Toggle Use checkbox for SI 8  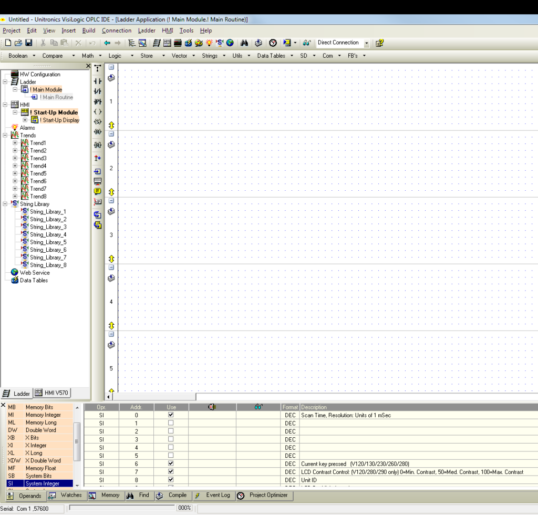pyautogui.click(x=171, y=480)
